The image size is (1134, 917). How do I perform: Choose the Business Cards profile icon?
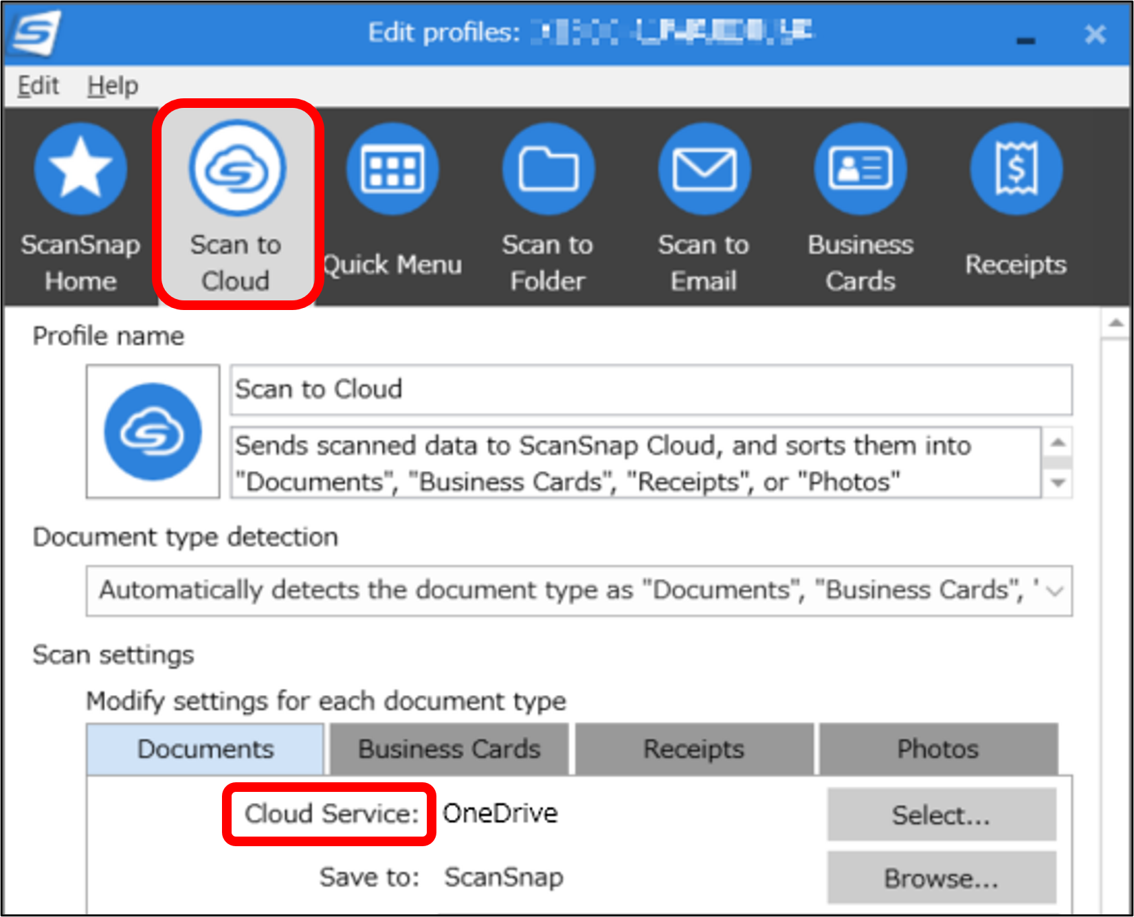point(860,169)
